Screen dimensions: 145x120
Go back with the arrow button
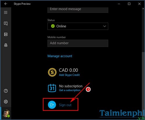pos(6,4)
